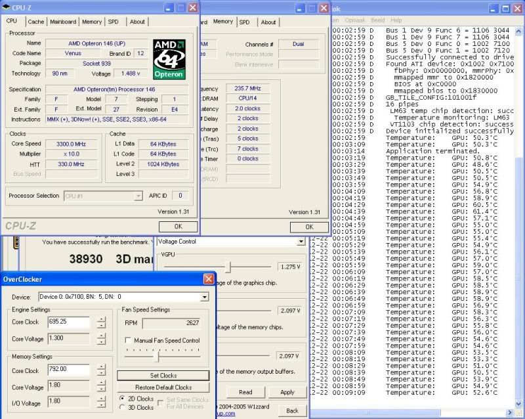Open the OverClocker Device dropdown

(x=204, y=297)
